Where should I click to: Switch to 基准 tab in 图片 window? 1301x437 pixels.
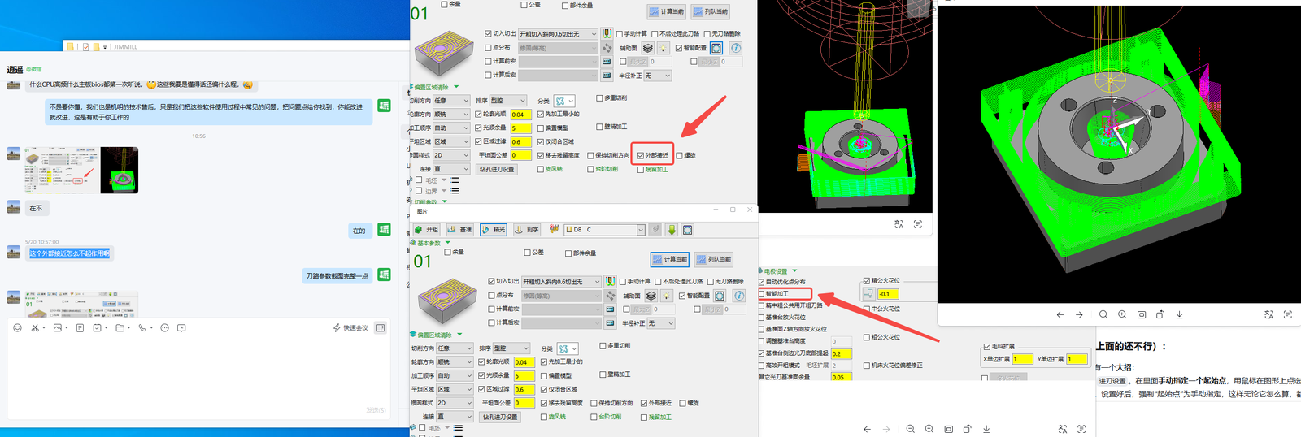460,230
